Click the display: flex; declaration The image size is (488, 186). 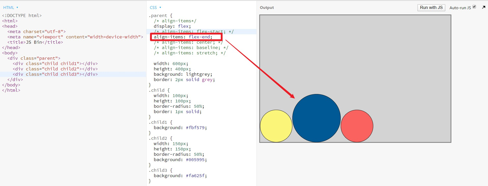click(172, 26)
